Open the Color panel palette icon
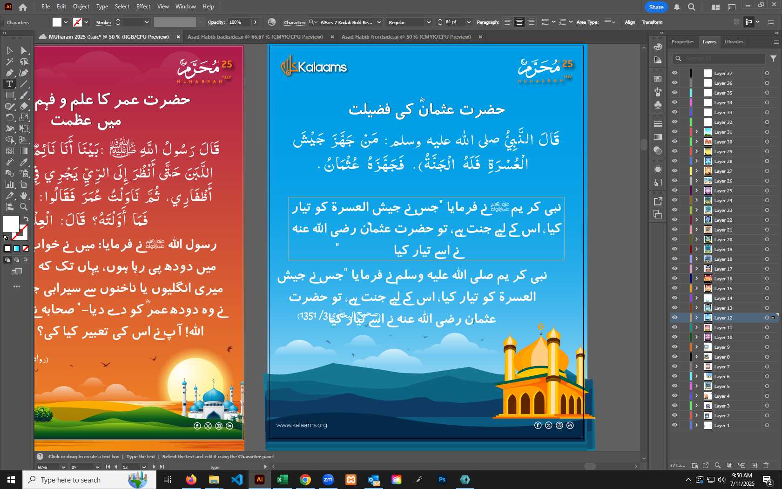782x489 pixels. click(658, 47)
